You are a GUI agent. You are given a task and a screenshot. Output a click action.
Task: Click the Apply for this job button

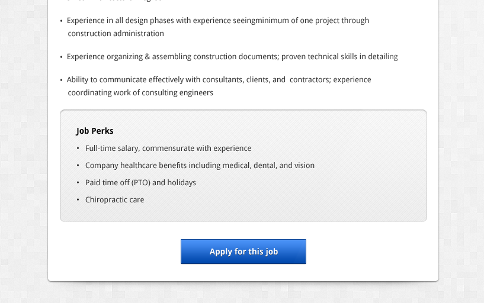[243, 252]
